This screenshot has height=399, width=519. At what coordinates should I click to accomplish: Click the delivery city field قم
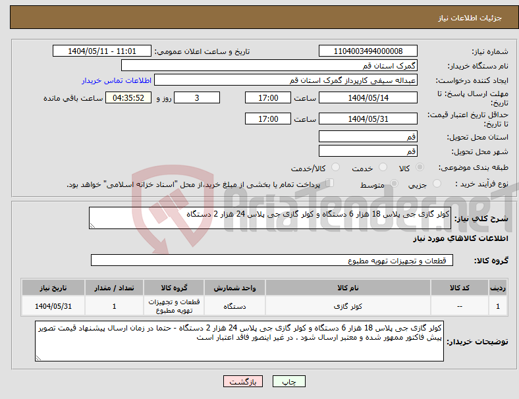[x=368, y=151]
